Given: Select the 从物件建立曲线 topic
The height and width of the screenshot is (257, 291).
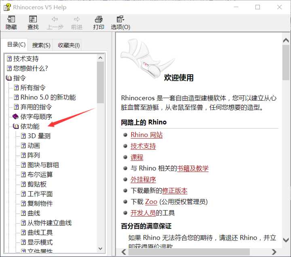Looking at the screenshot, I should [x=49, y=223].
